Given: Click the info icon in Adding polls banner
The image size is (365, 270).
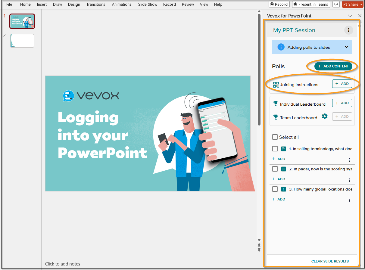Looking at the screenshot, I should pyautogui.click(x=281, y=47).
